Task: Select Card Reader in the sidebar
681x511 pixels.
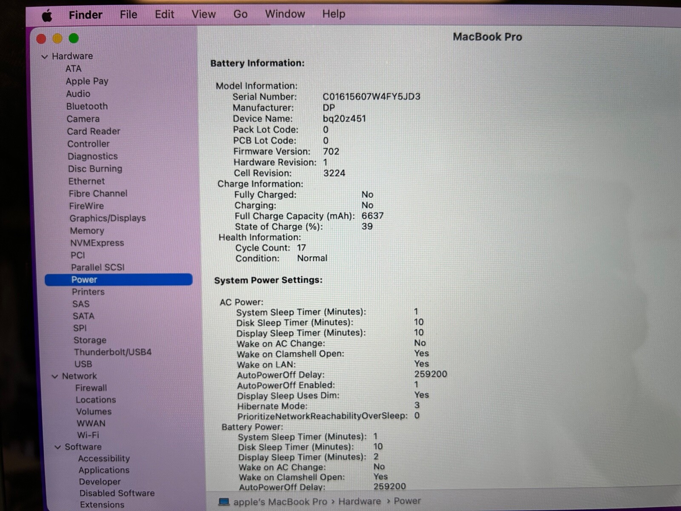Action: pyautogui.click(x=94, y=131)
